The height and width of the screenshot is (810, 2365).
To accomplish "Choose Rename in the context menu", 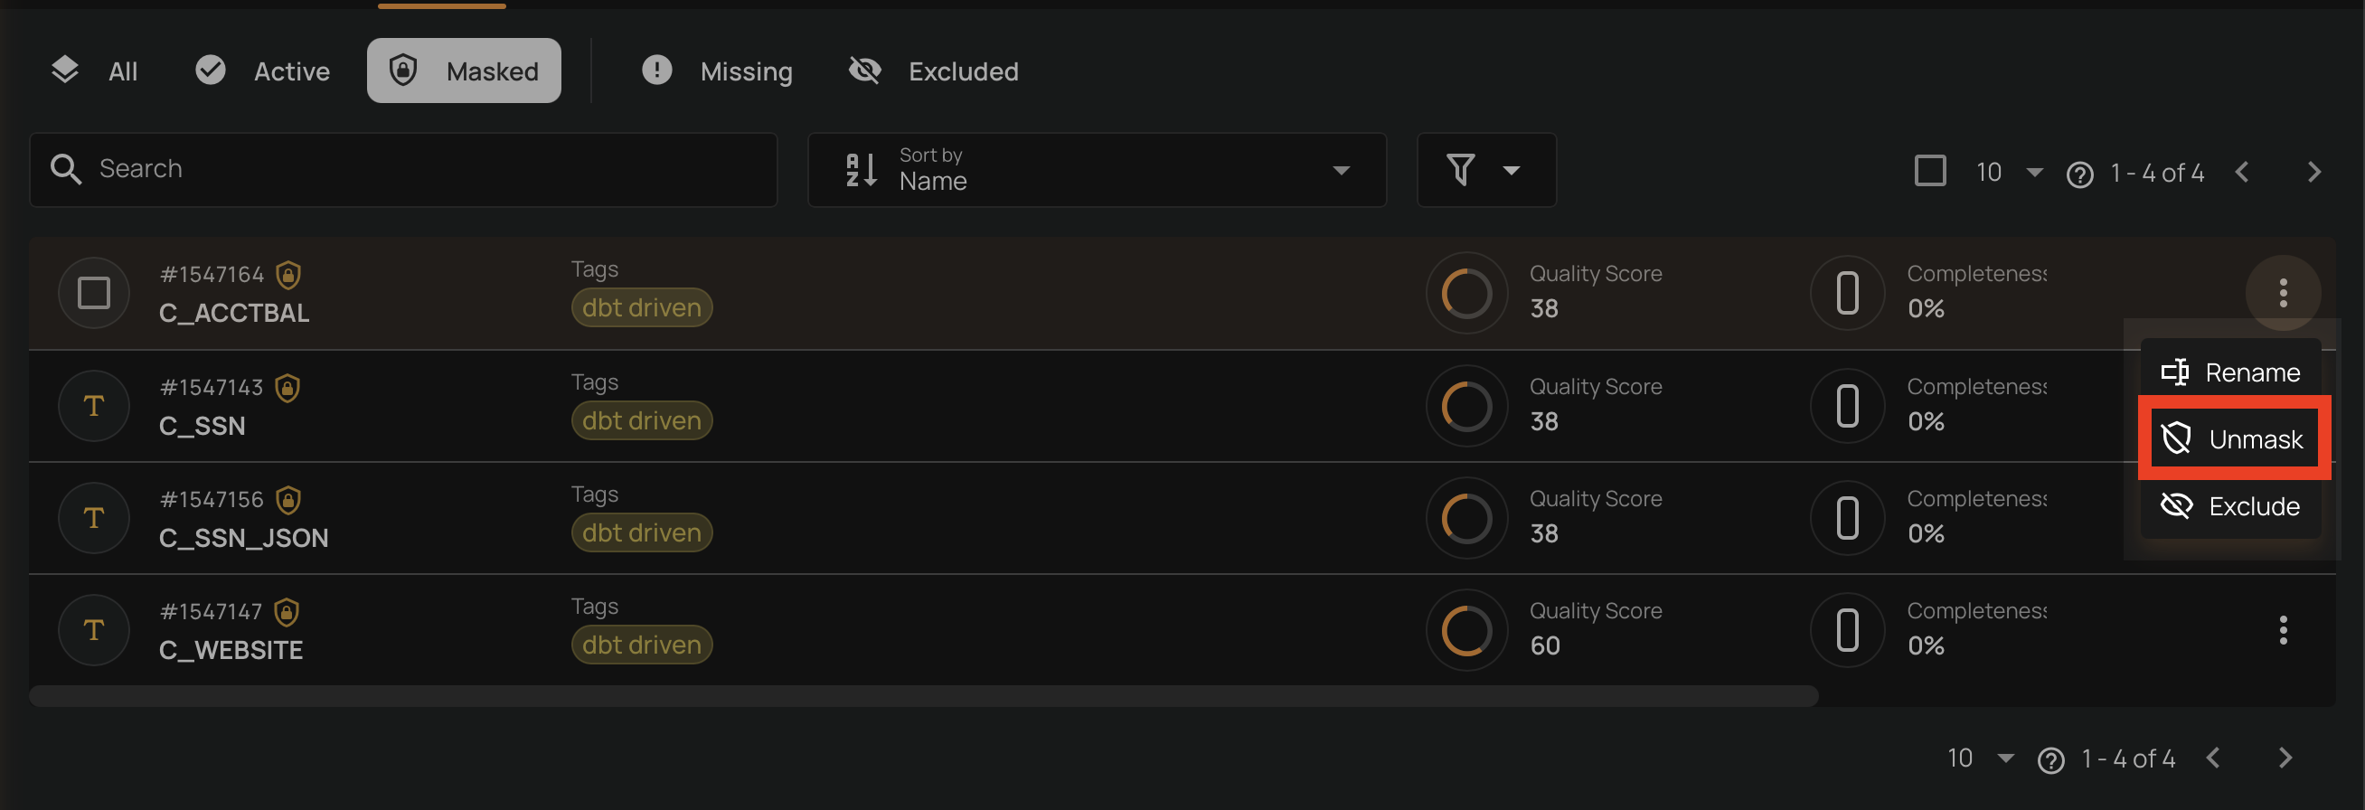I will tap(2231, 372).
